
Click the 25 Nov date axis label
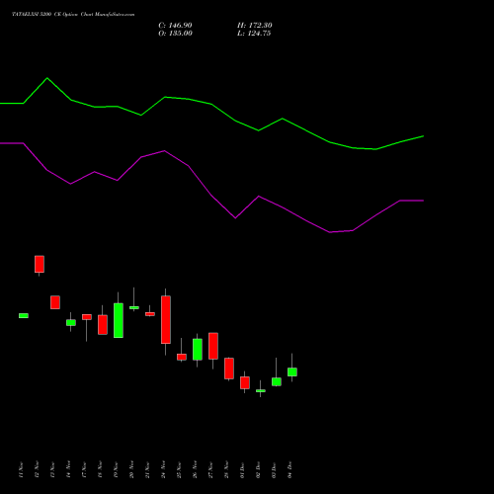pyautogui.click(x=179, y=470)
